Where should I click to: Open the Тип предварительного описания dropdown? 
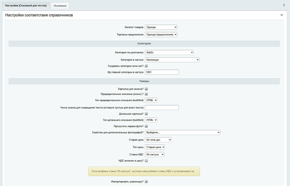click(151, 100)
